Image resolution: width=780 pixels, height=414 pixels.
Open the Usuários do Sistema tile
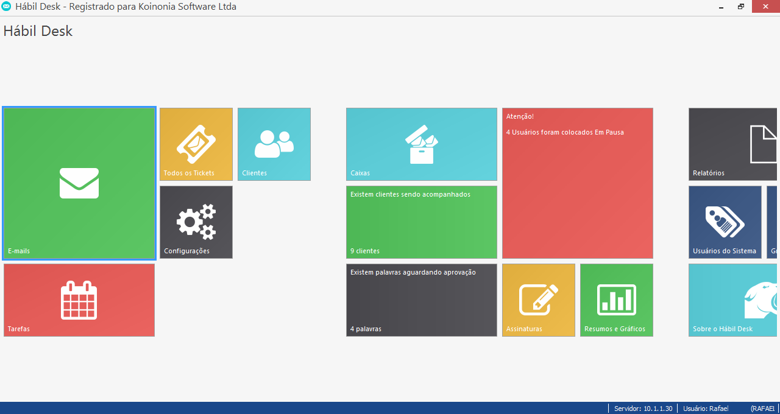pyautogui.click(x=725, y=222)
